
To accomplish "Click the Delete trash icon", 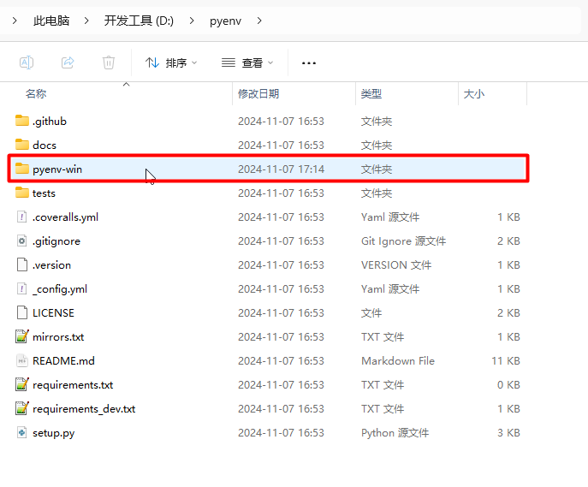I will click(109, 62).
